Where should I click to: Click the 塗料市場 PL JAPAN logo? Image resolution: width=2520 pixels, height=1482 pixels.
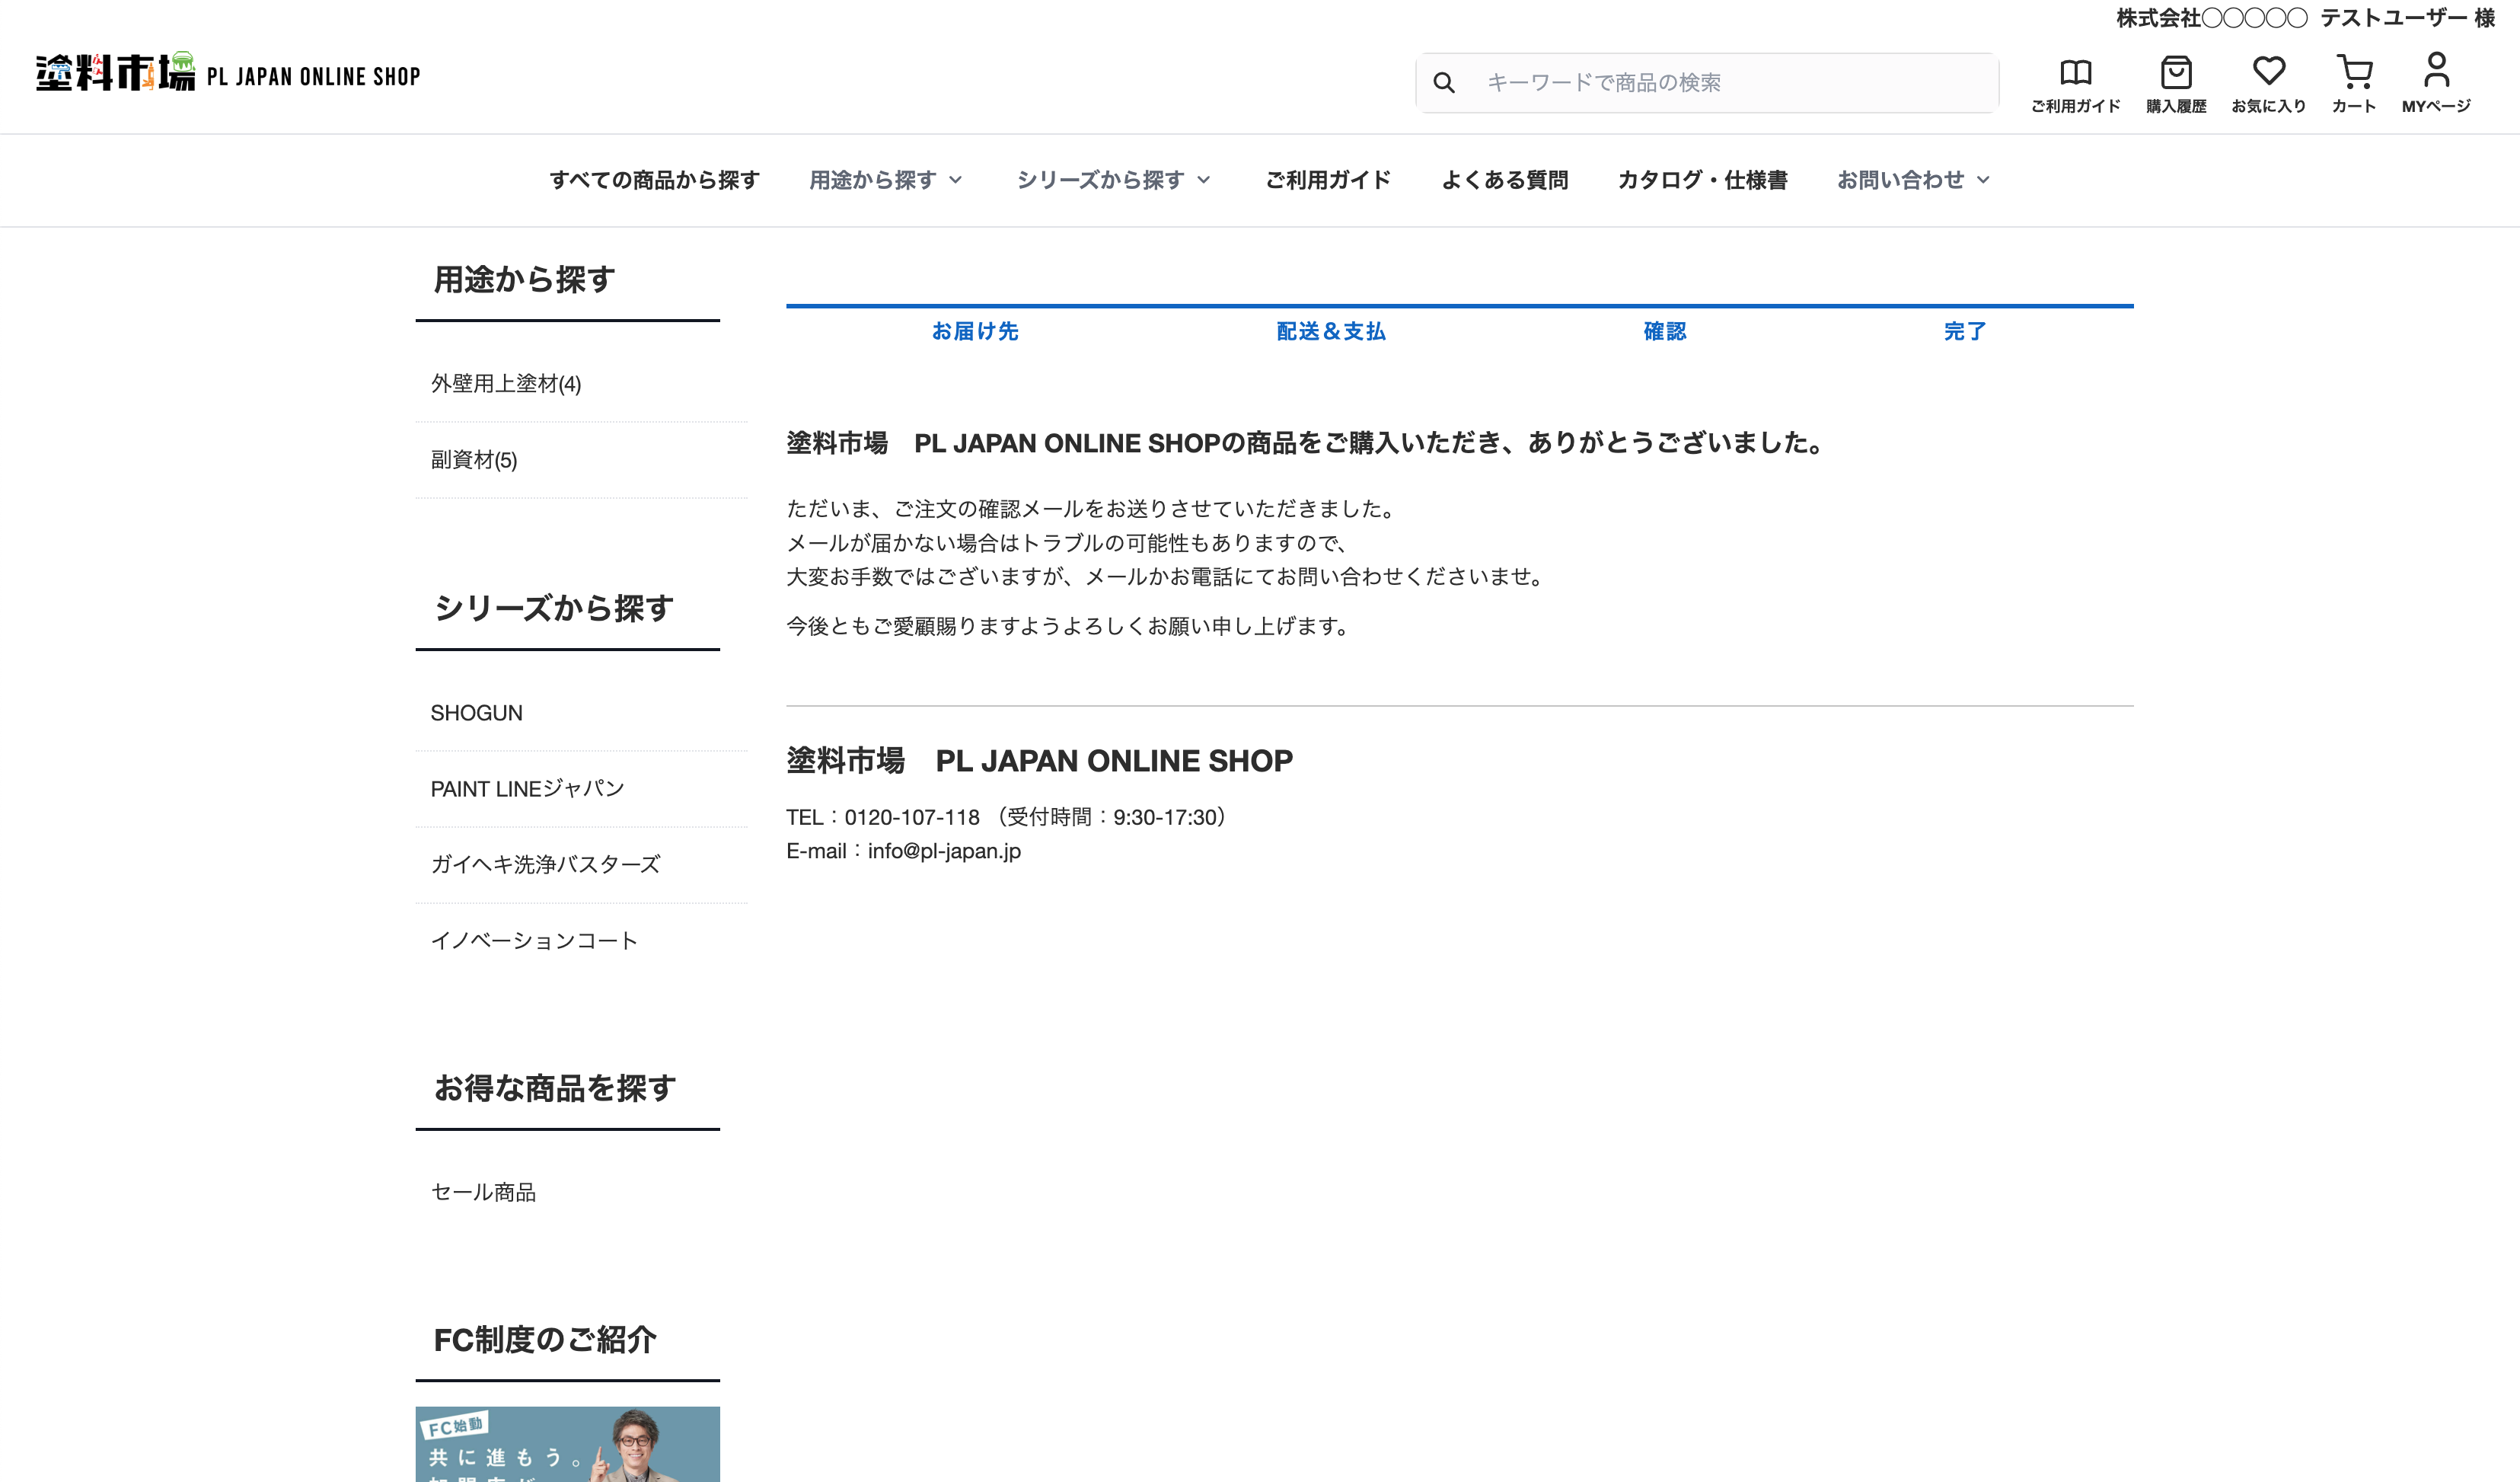pos(228,74)
